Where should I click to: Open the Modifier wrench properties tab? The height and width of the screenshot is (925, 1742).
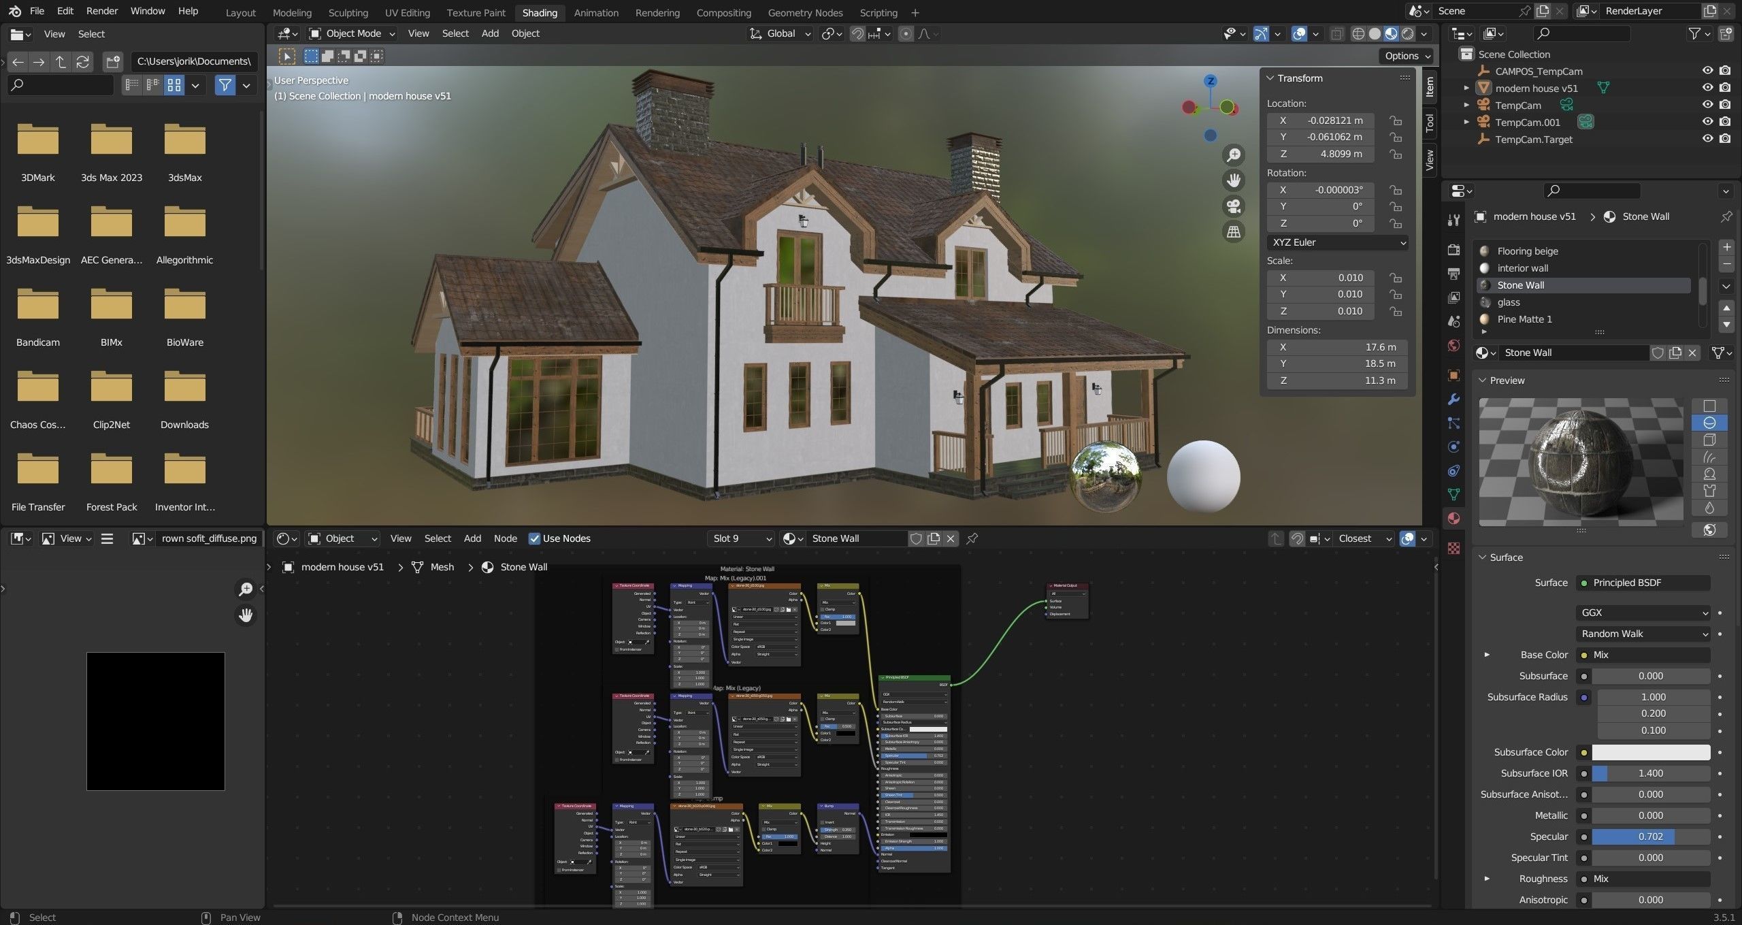(1454, 400)
